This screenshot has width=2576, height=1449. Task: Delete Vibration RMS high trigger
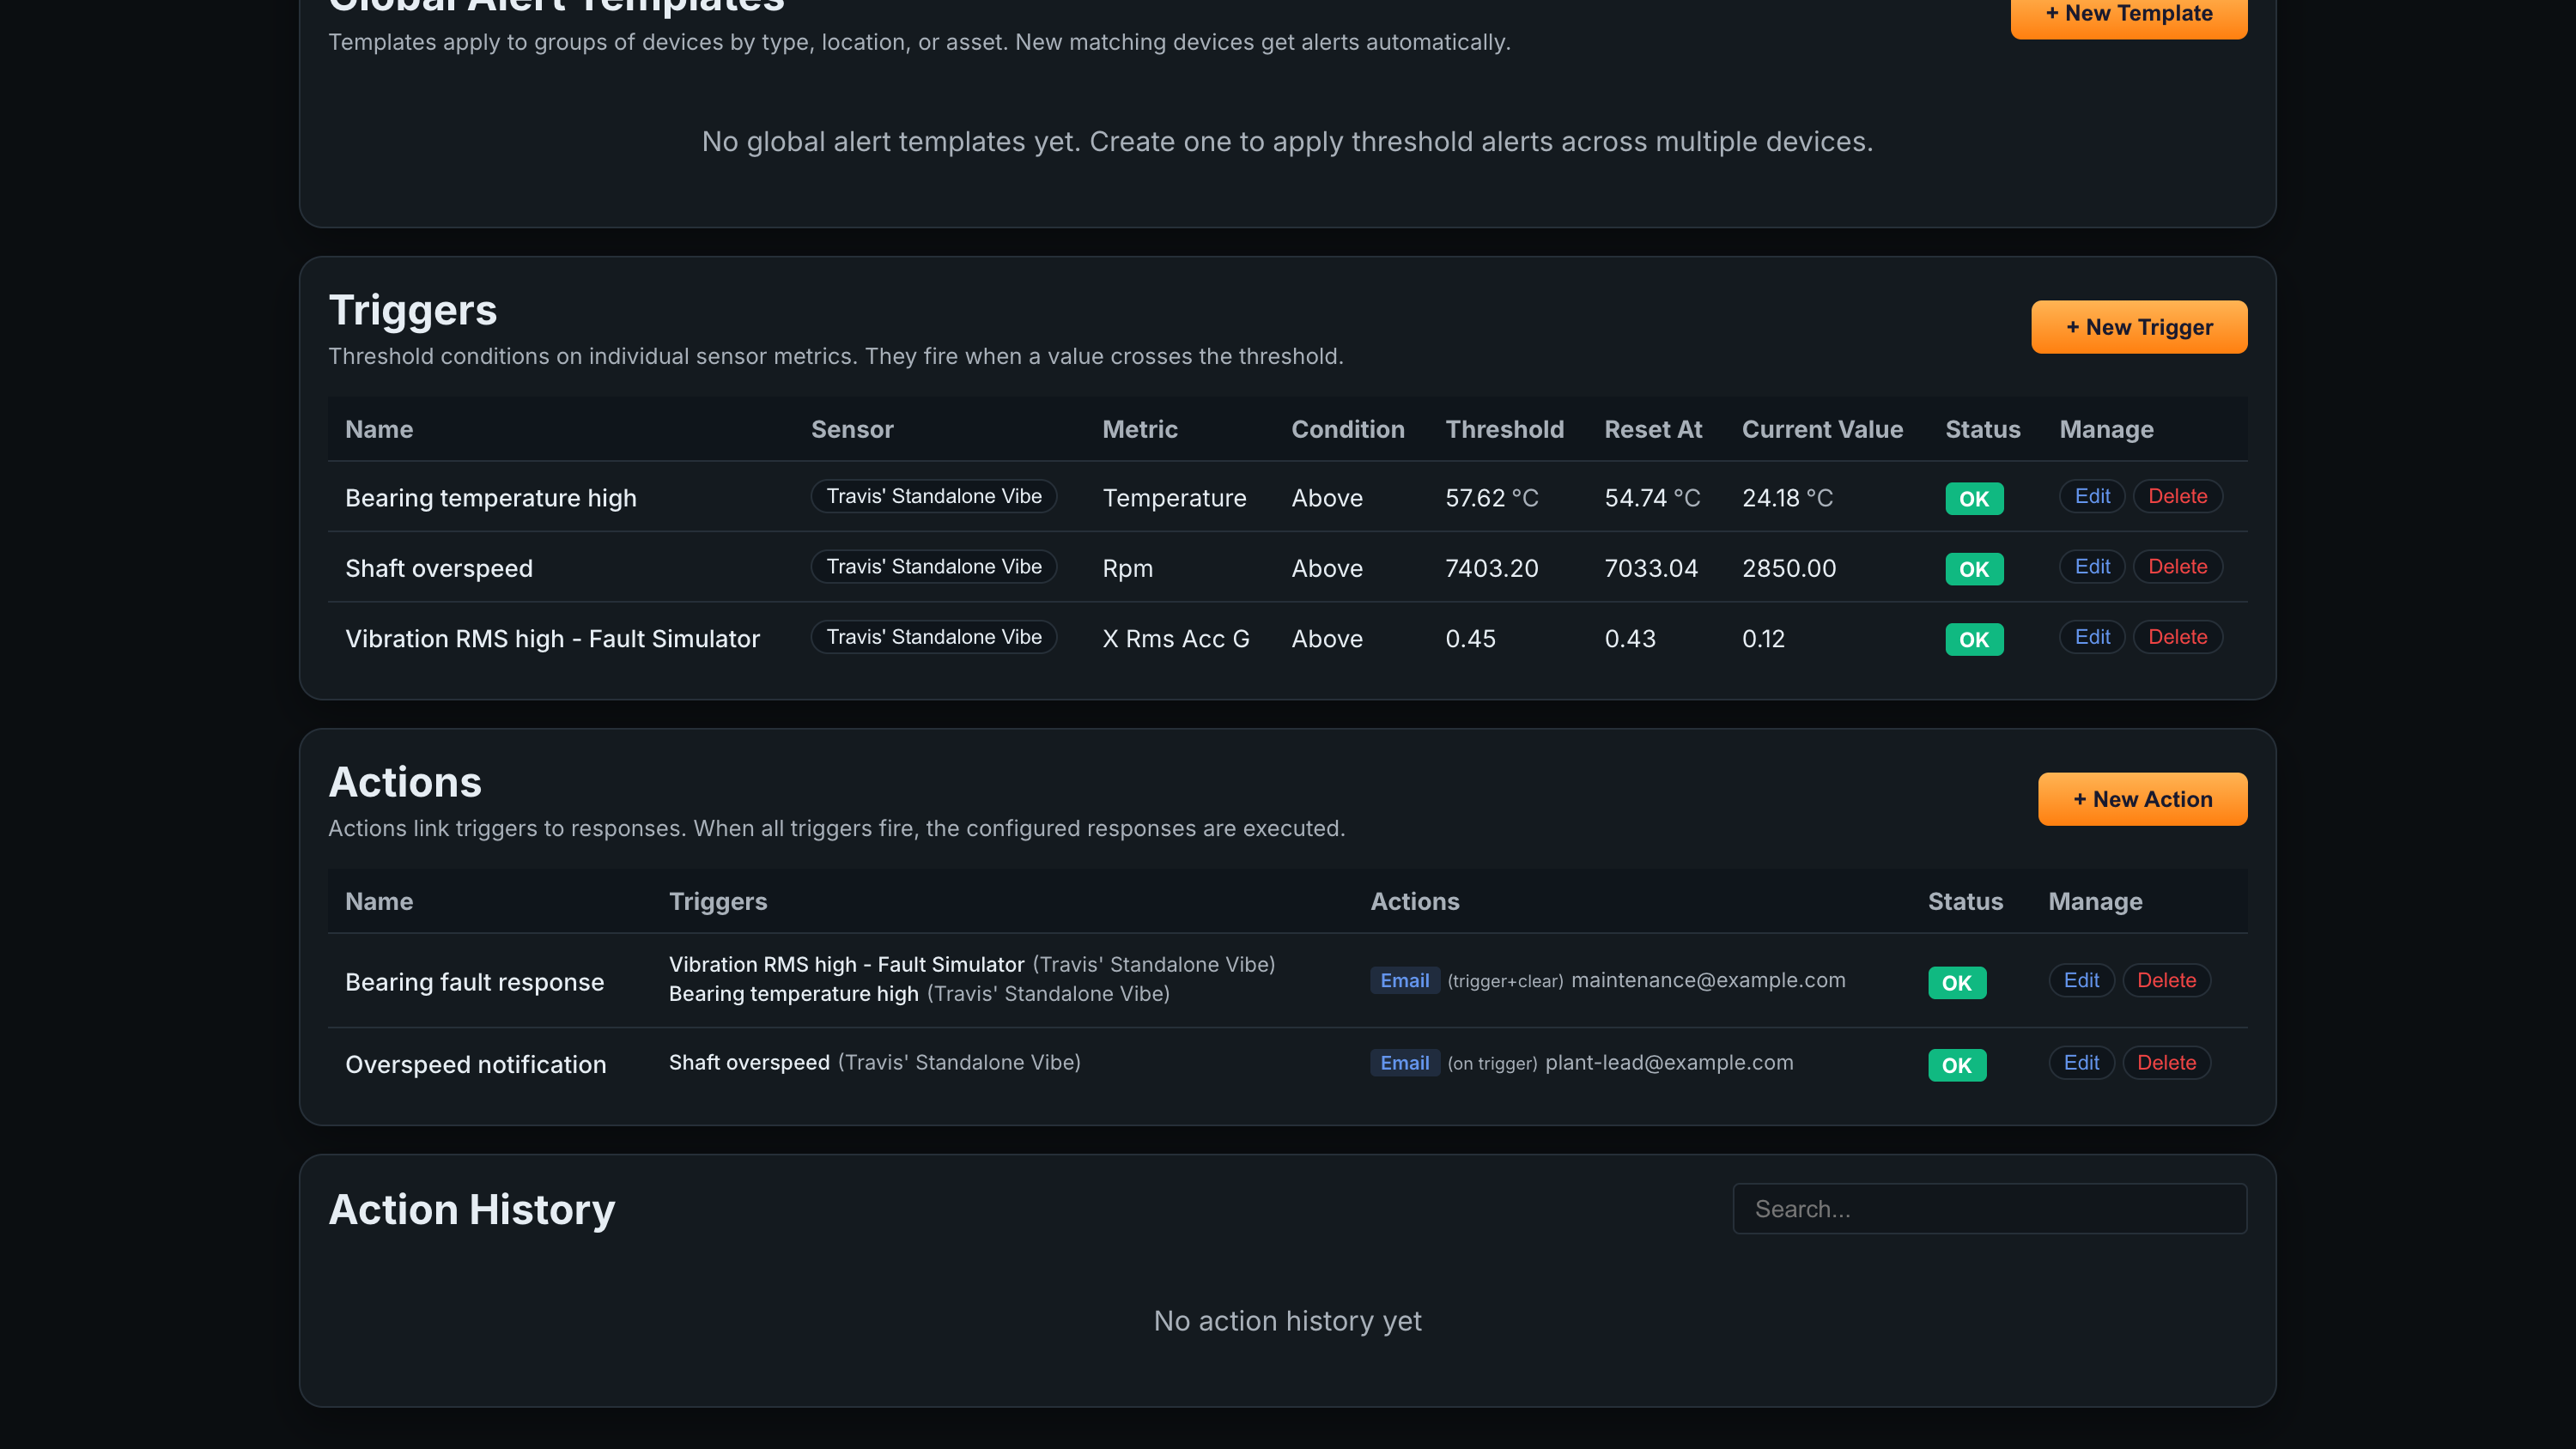click(x=2177, y=637)
